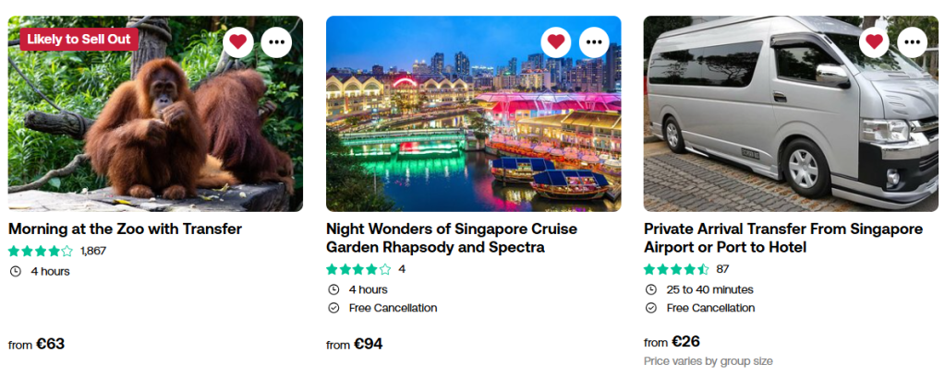
Task: Open more options menu on zoo tour card
Action: click(276, 41)
